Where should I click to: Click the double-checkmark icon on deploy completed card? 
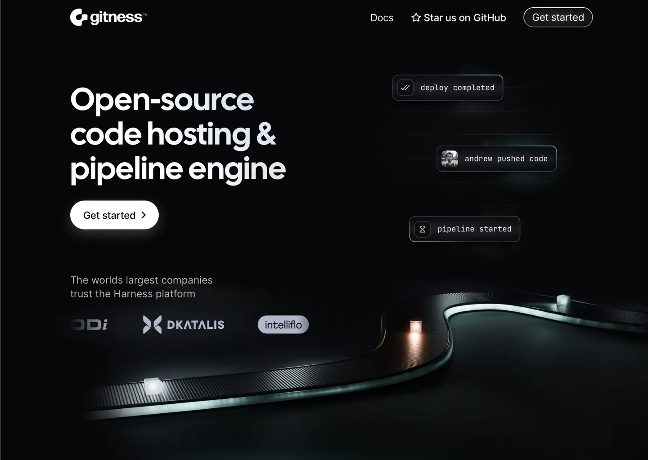pyautogui.click(x=405, y=88)
